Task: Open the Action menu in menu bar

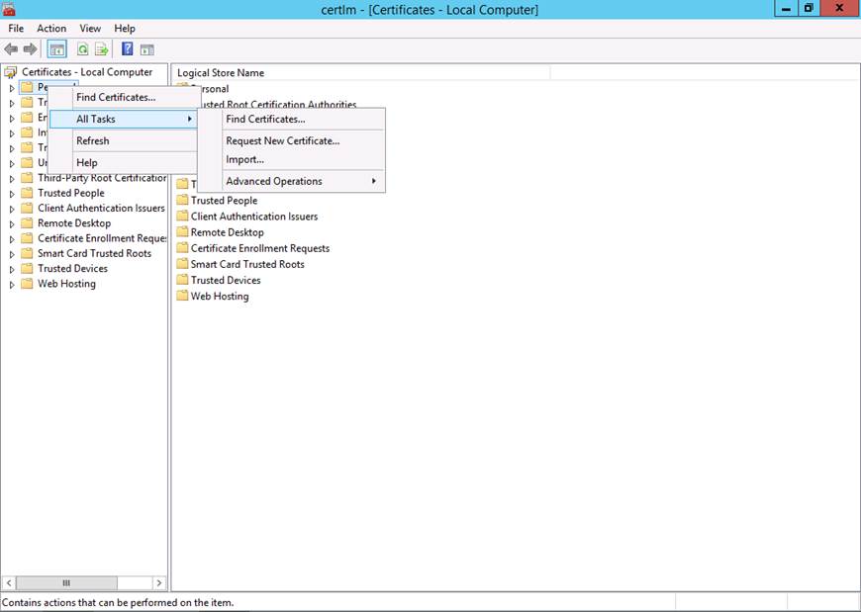Action: tap(51, 29)
